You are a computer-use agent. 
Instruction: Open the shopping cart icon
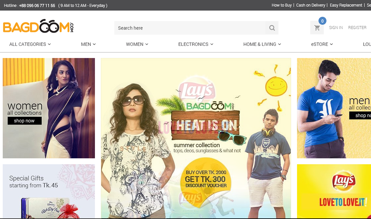tap(317, 28)
